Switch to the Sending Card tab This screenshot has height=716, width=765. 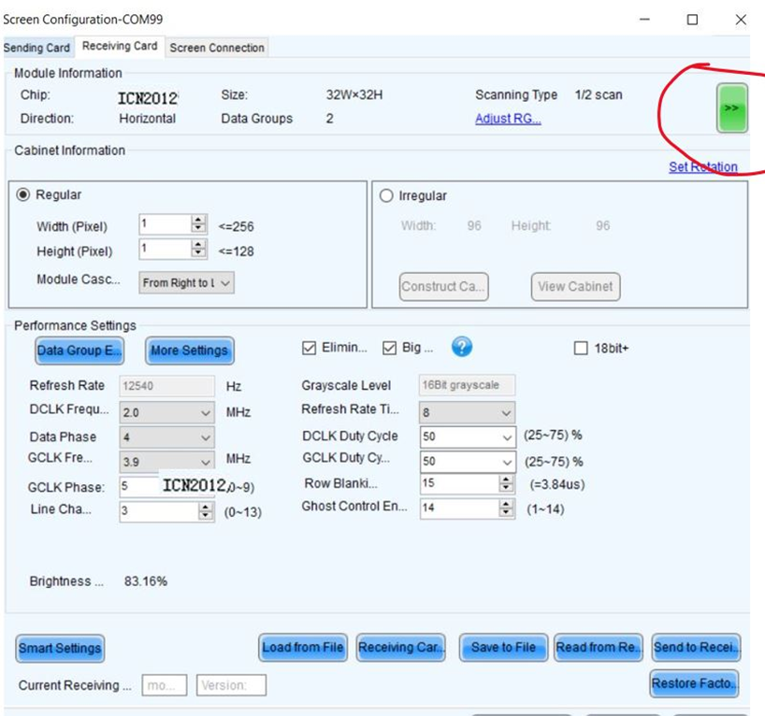[x=36, y=48]
